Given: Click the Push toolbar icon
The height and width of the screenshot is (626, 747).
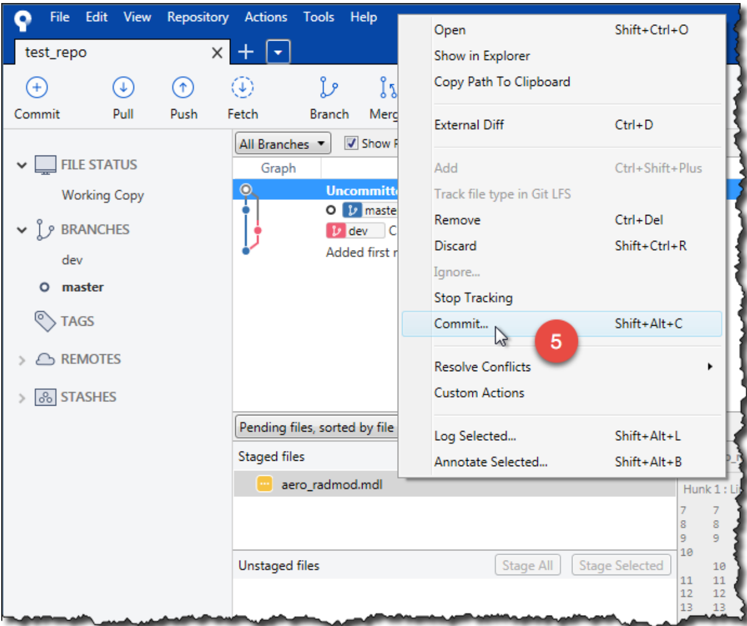Looking at the screenshot, I should pos(183,88).
